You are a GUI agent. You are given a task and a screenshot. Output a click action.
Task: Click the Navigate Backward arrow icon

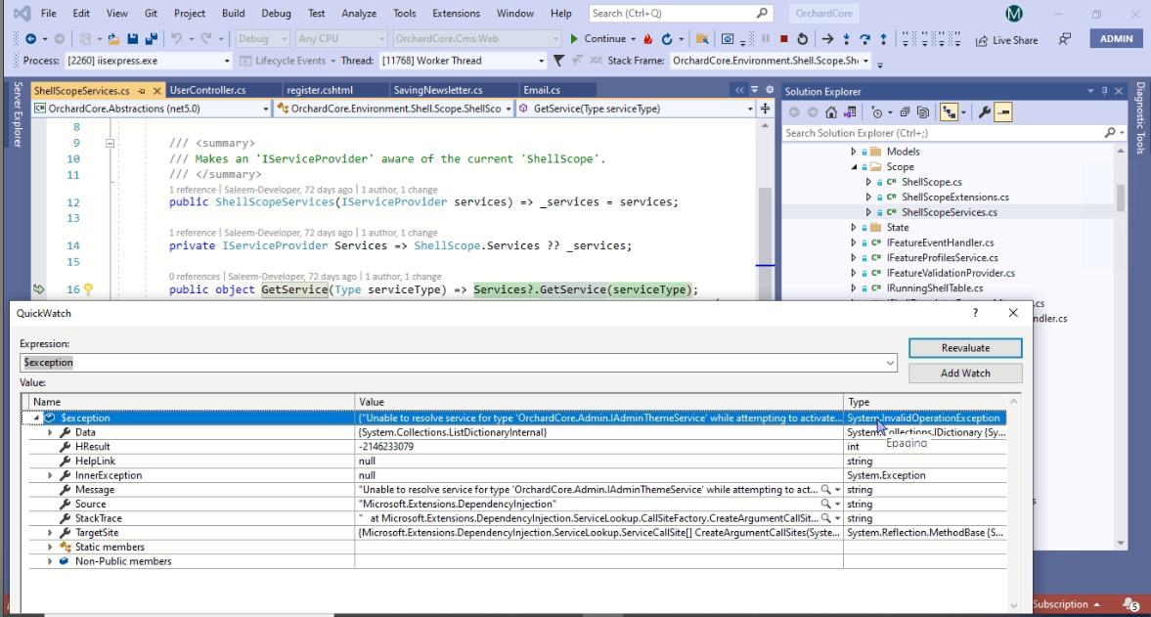pyautogui.click(x=30, y=39)
